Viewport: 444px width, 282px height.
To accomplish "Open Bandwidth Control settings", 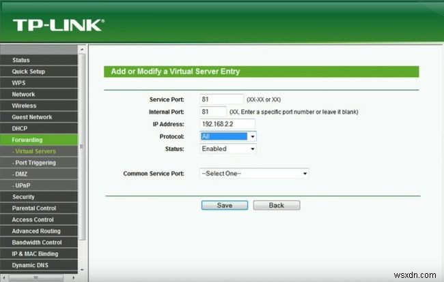I will point(39,242).
